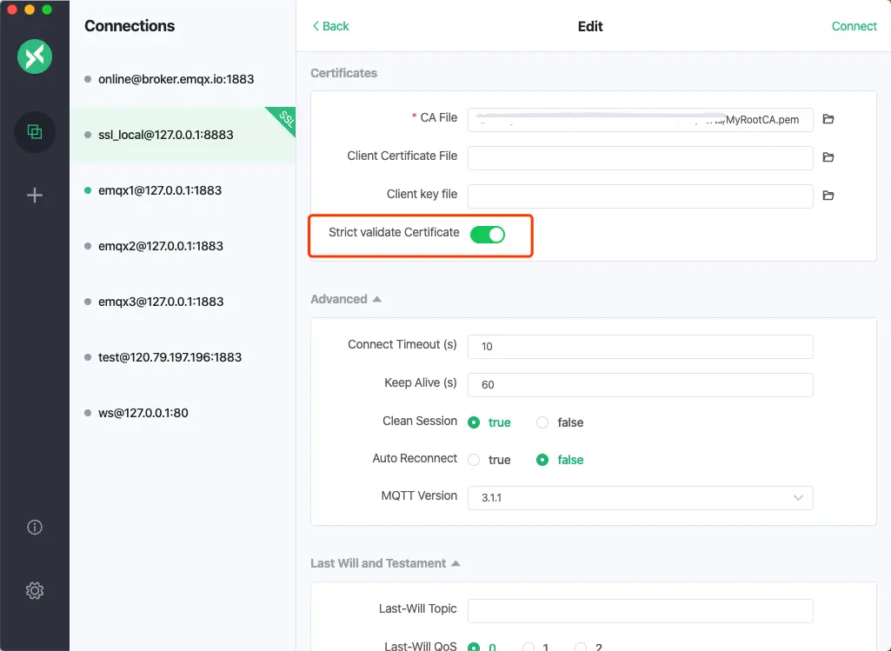
Task: Set Clean Session to false
Action: [x=543, y=422]
